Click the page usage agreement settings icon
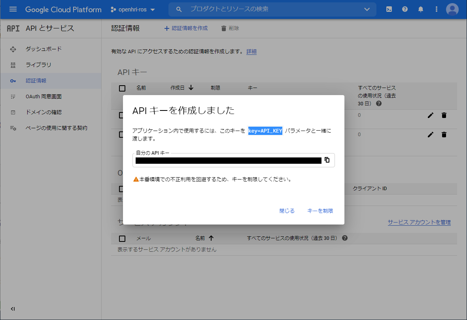The image size is (467, 320). [13, 128]
